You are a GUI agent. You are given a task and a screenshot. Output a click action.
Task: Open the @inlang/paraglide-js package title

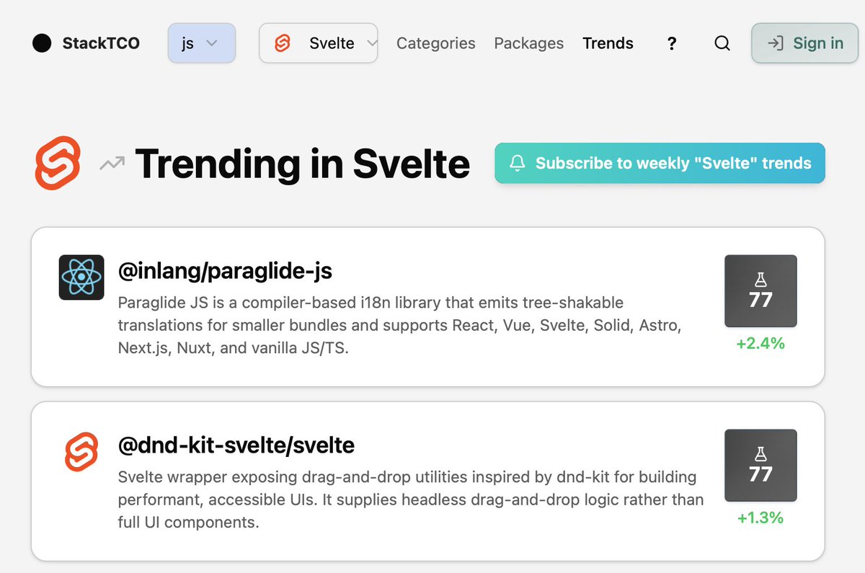(225, 271)
